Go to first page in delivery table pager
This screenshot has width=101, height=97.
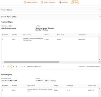pos(4,67)
